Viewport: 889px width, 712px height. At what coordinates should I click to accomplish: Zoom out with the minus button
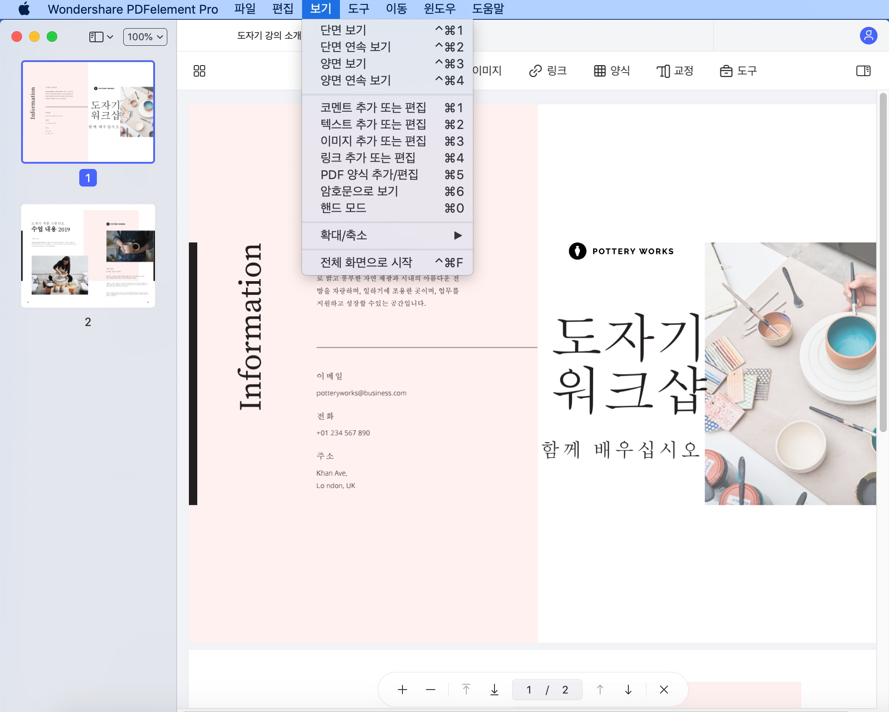tap(431, 690)
